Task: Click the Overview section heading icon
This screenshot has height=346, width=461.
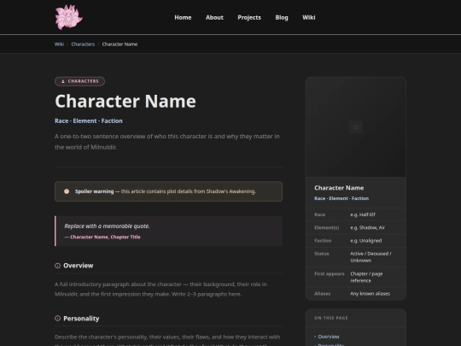Action: coord(58,266)
